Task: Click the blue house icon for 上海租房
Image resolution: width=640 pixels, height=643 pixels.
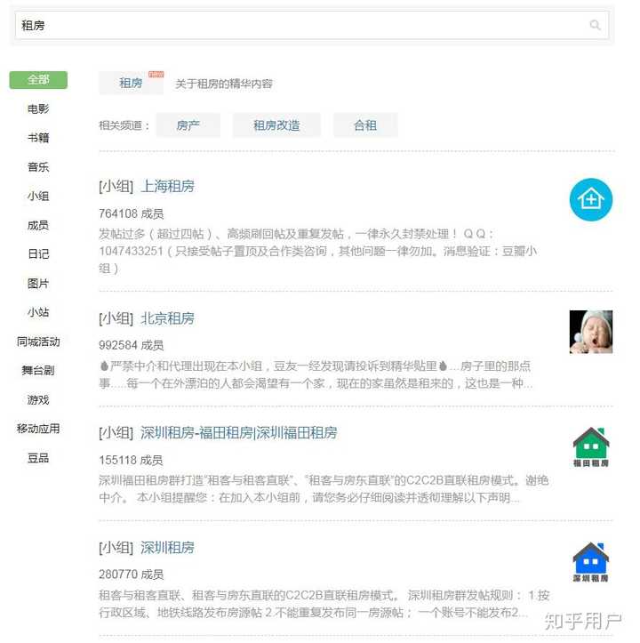Action: click(x=591, y=200)
